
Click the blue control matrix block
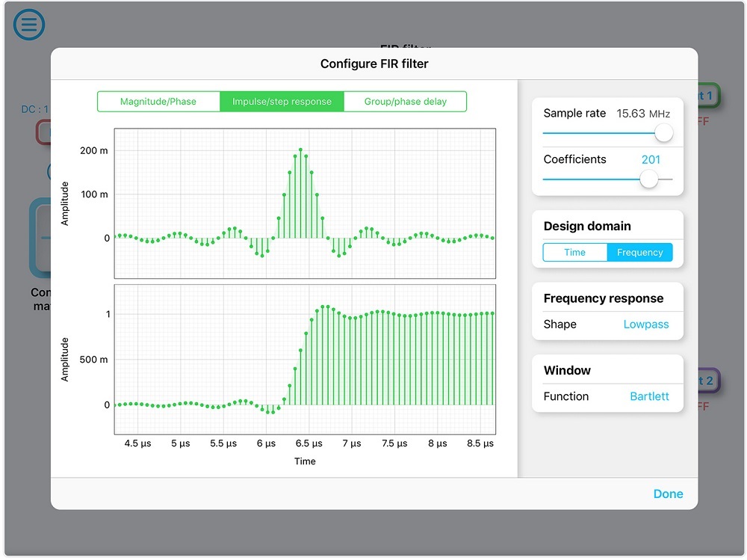[39, 238]
